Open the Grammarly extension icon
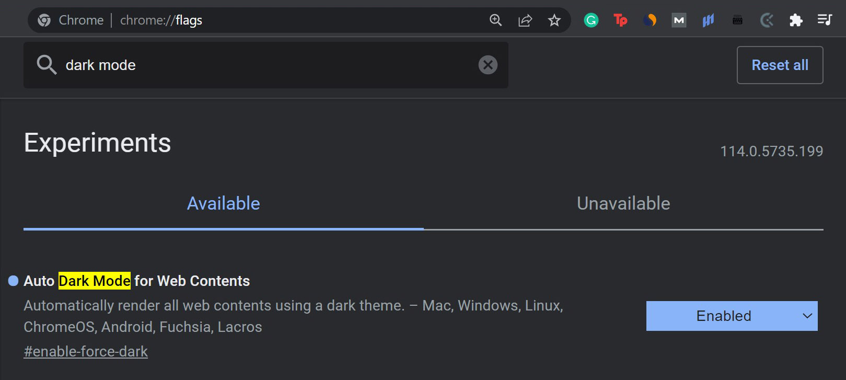 tap(591, 20)
